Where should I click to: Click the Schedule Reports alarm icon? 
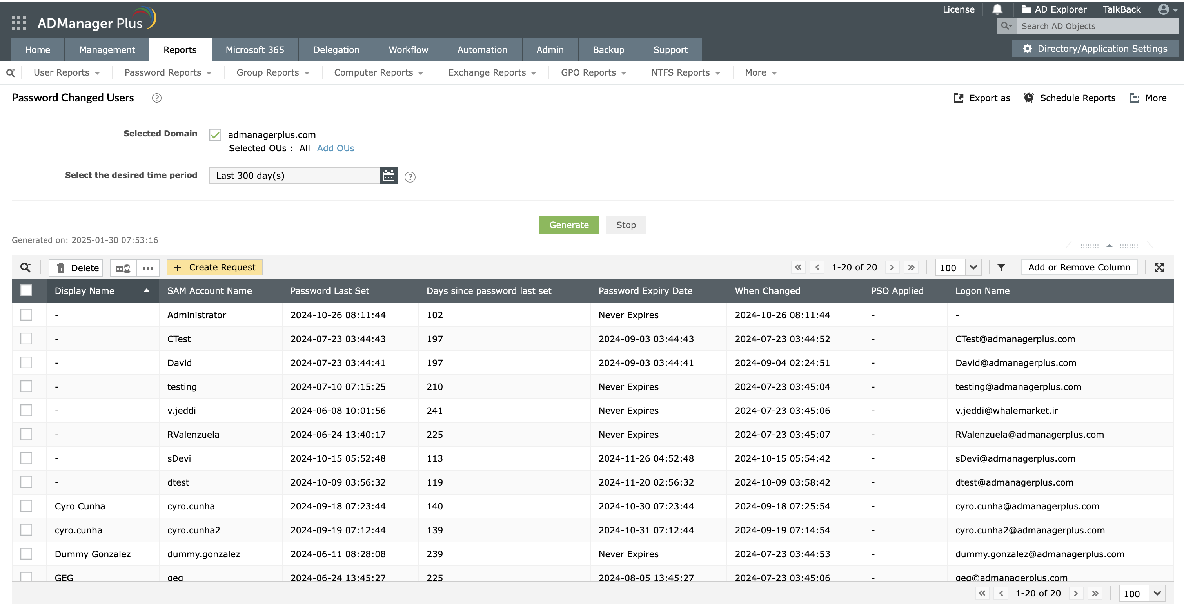(x=1029, y=98)
